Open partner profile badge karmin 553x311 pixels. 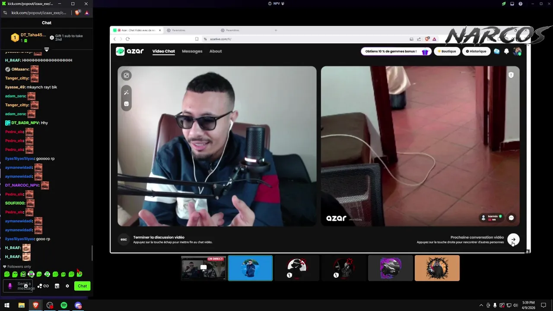[x=492, y=218]
